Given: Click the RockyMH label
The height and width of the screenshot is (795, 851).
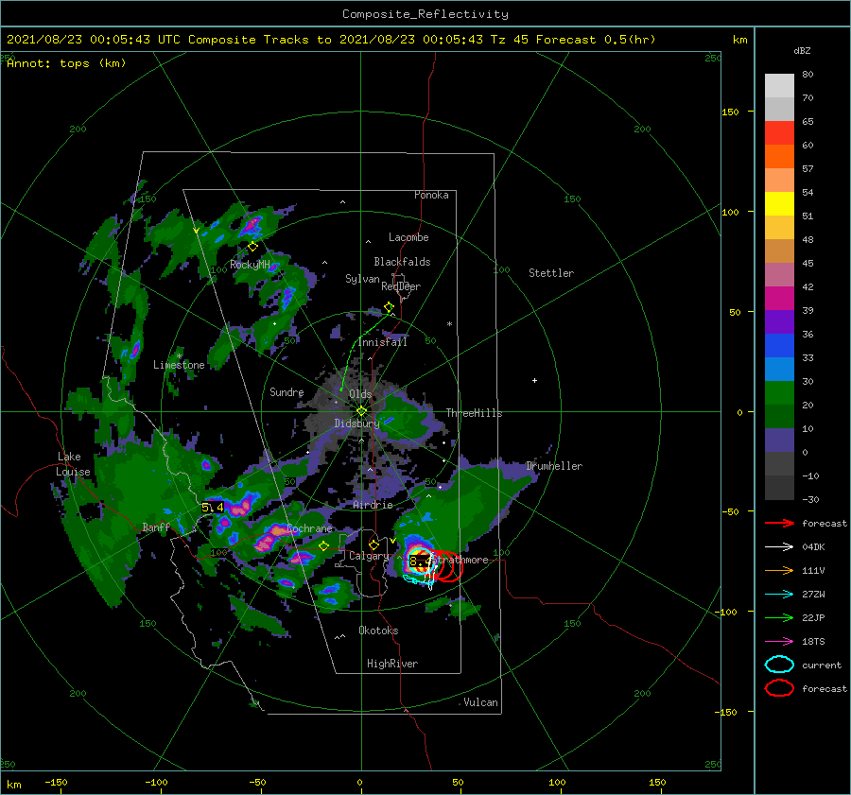Looking at the screenshot, I should click(x=250, y=265).
